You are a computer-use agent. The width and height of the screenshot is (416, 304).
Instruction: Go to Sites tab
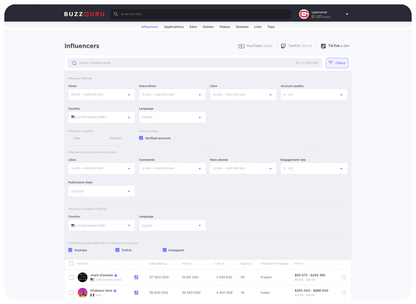pos(193,27)
